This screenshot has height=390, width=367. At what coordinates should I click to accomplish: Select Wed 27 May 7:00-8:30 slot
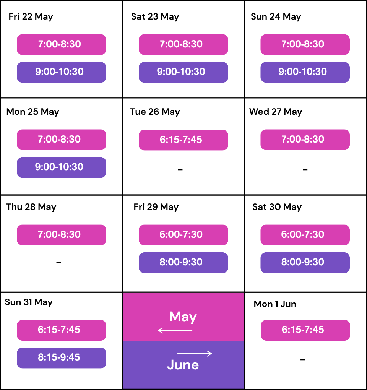coord(305,140)
